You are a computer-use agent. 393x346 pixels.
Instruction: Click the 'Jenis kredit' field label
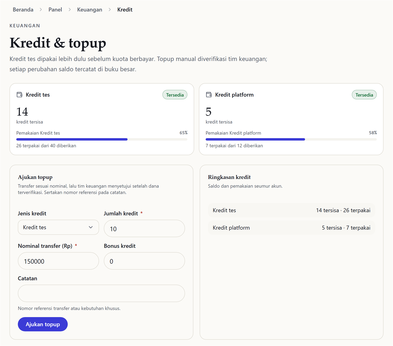(x=32, y=213)
